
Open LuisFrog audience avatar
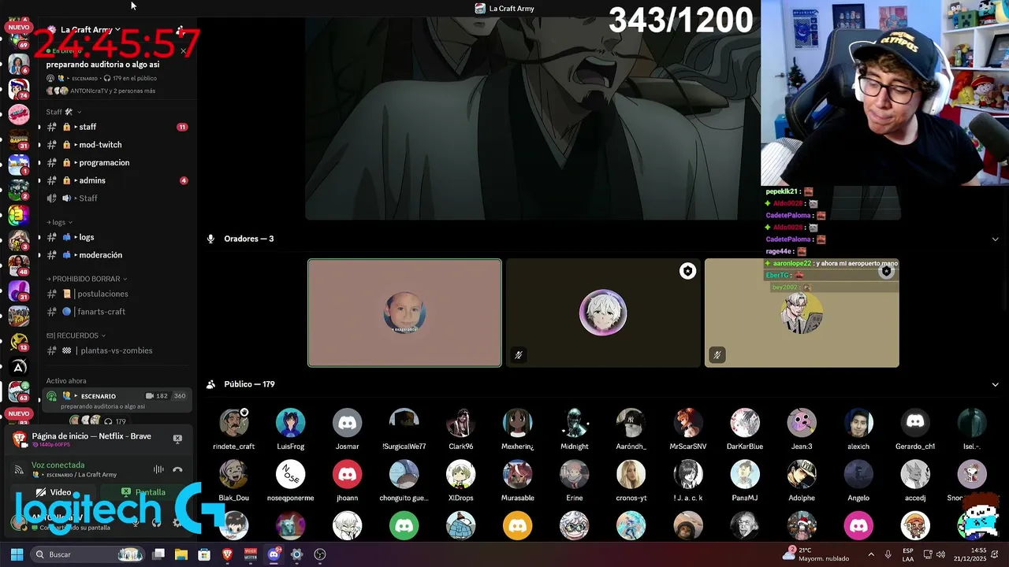pyautogui.click(x=290, y=423)
